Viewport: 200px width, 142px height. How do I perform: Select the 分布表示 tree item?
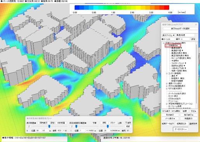[x=173, y=46]
